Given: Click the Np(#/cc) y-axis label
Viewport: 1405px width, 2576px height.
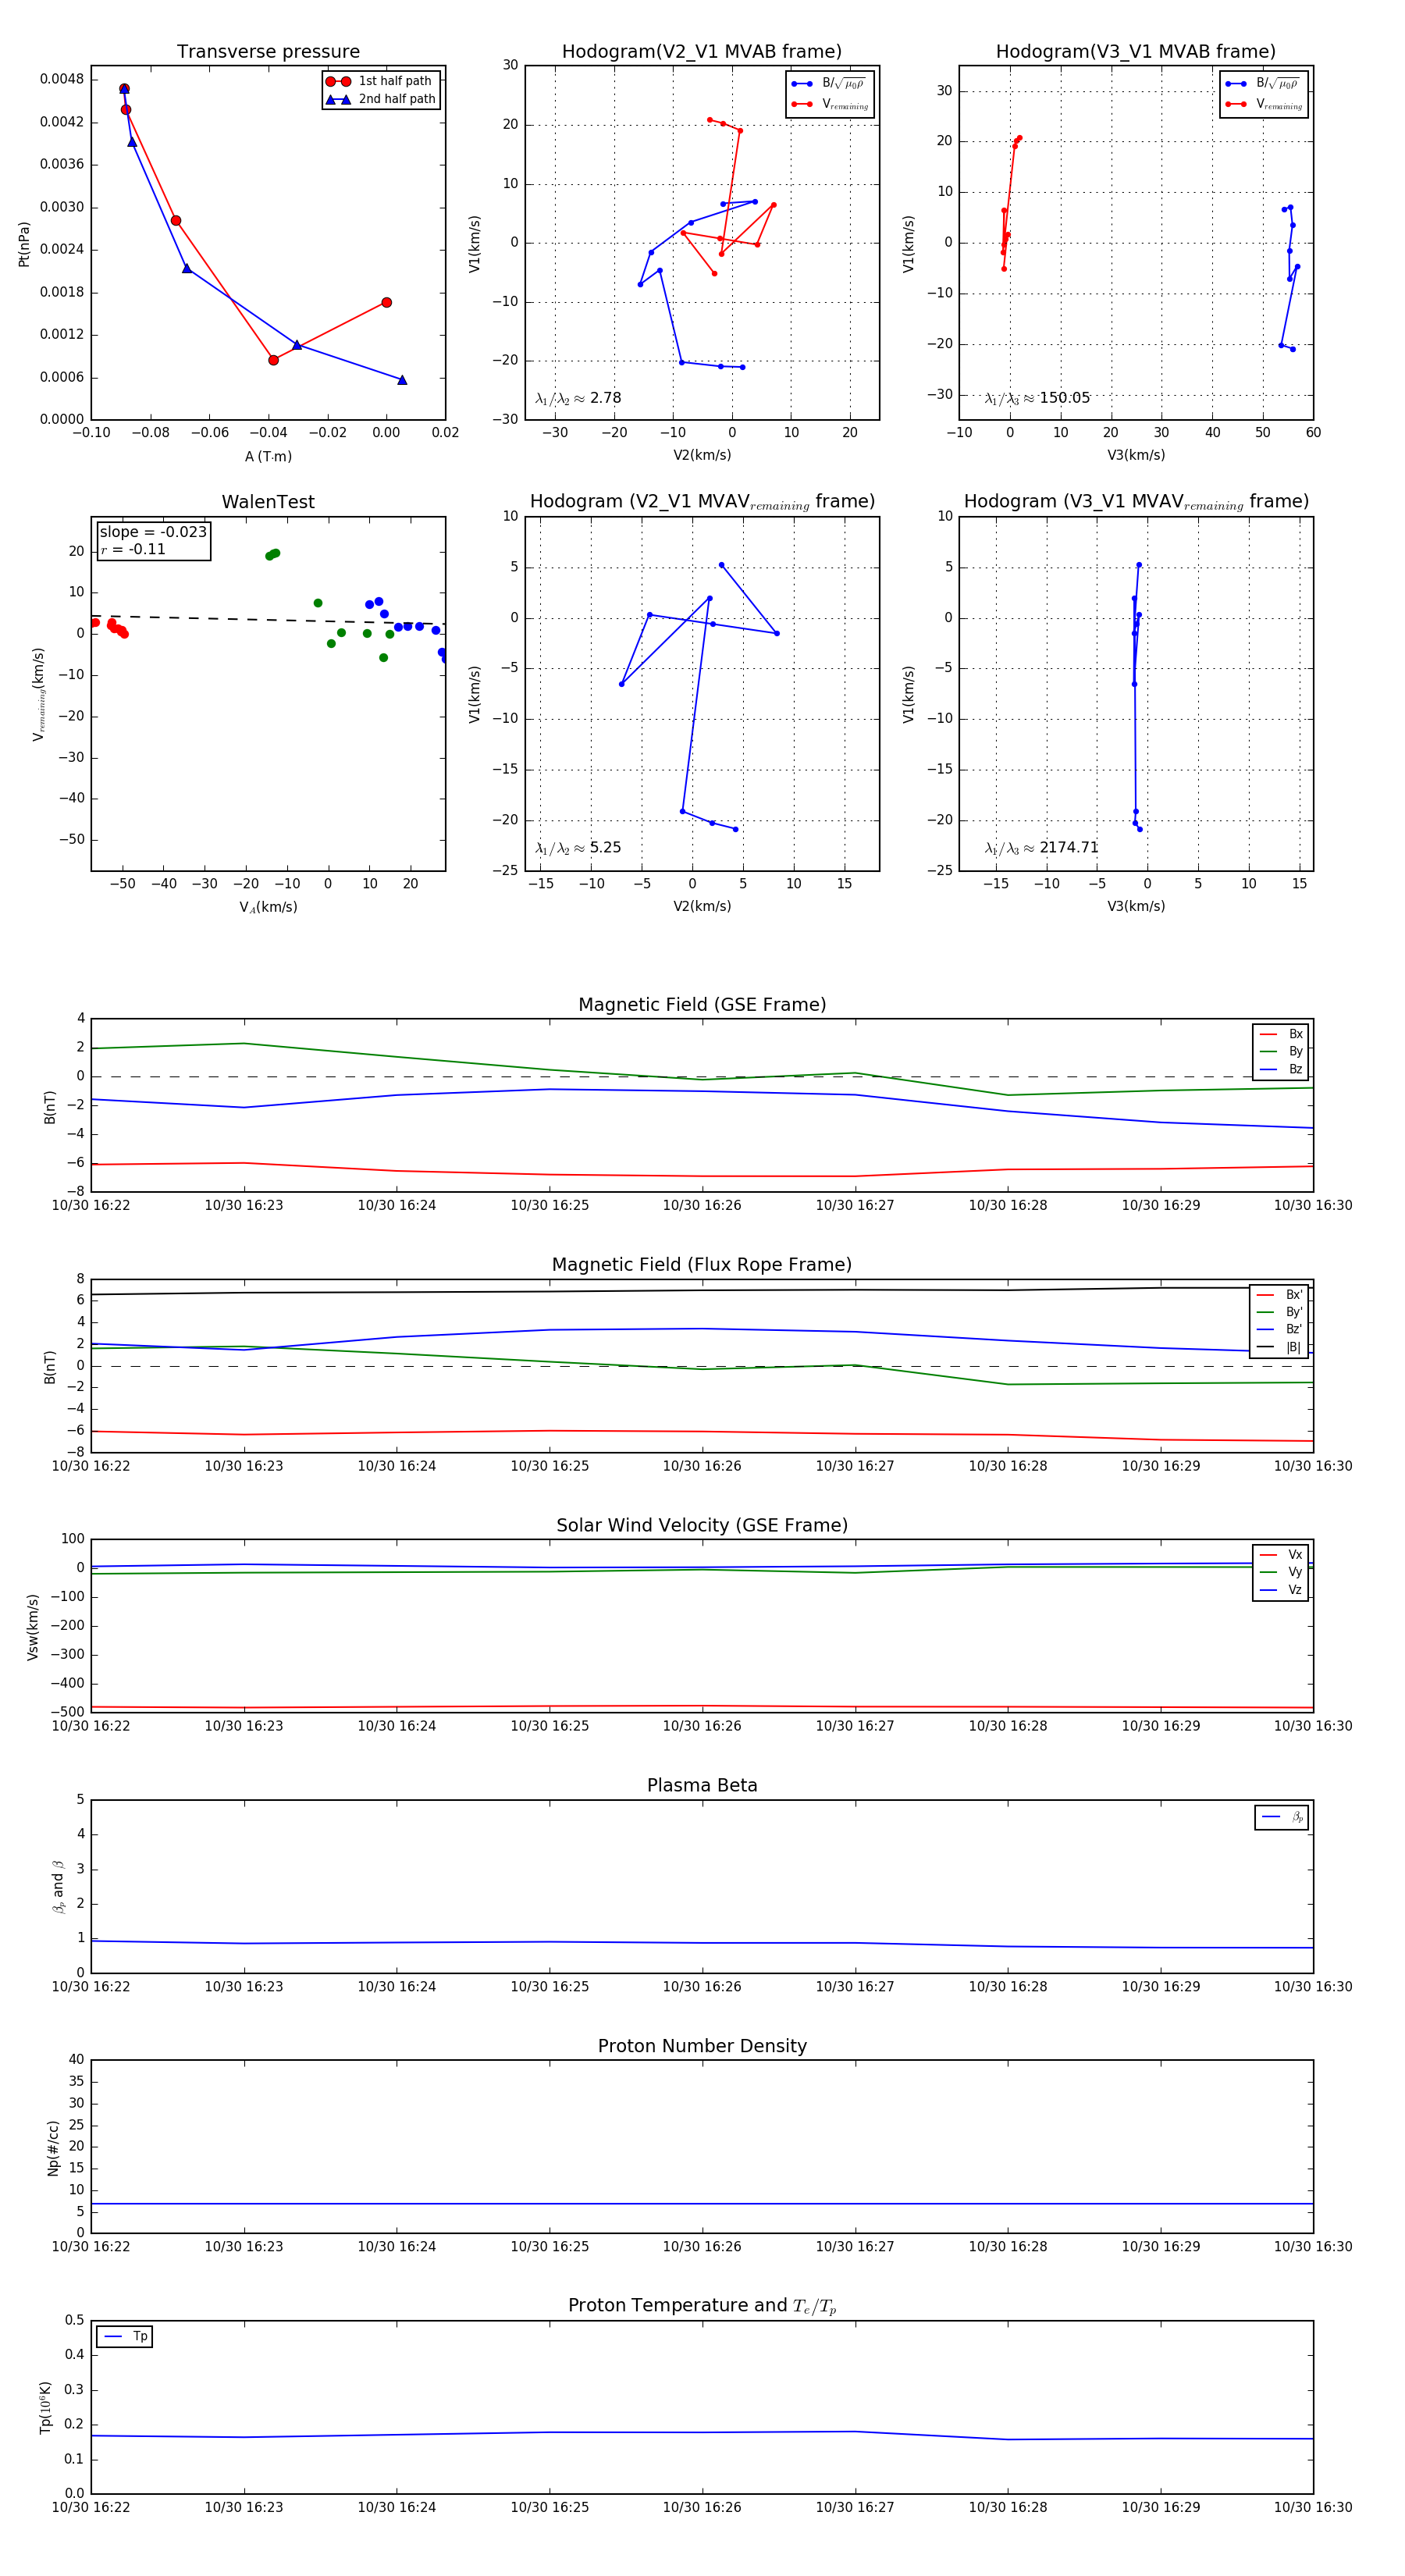Looking at the screenshot, I should (x=53, y=2148).
